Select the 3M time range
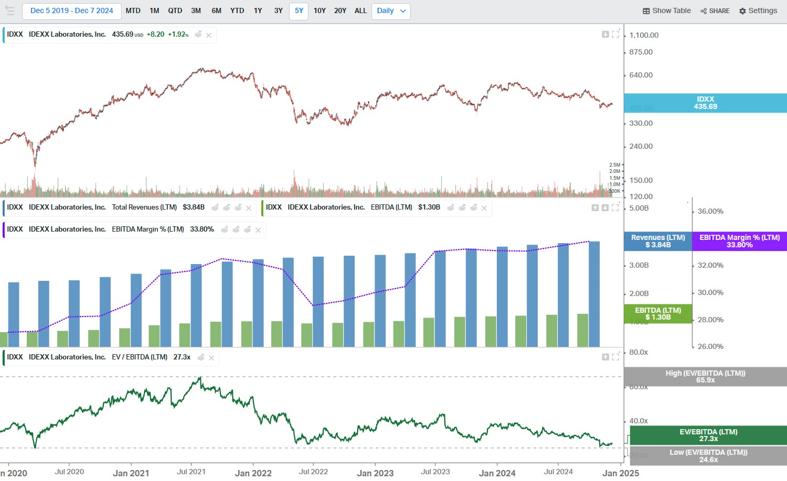Image resolution: width=787 pixels, height=481 pixels. click(196, 10)
